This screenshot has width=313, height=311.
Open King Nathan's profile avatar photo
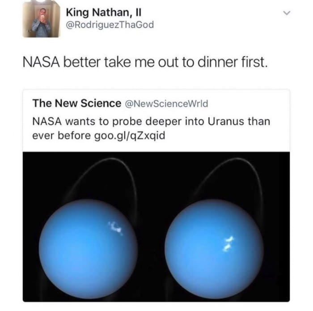click(x=41, y=19)
